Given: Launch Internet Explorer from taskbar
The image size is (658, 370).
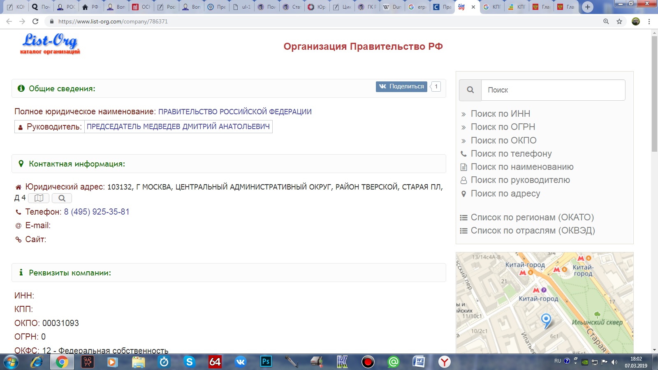Looking at the screenshot, I should pos(37,362).
